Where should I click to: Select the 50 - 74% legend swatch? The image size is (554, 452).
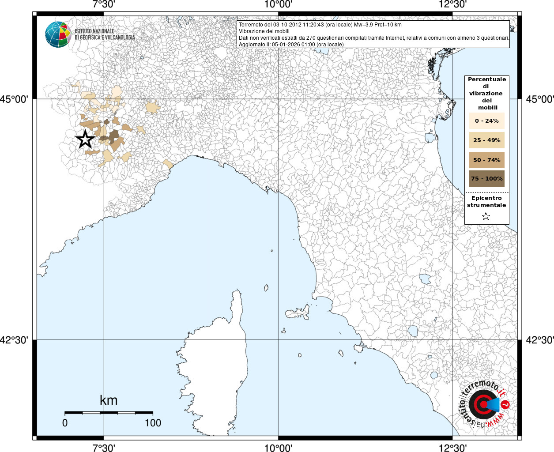486,160
